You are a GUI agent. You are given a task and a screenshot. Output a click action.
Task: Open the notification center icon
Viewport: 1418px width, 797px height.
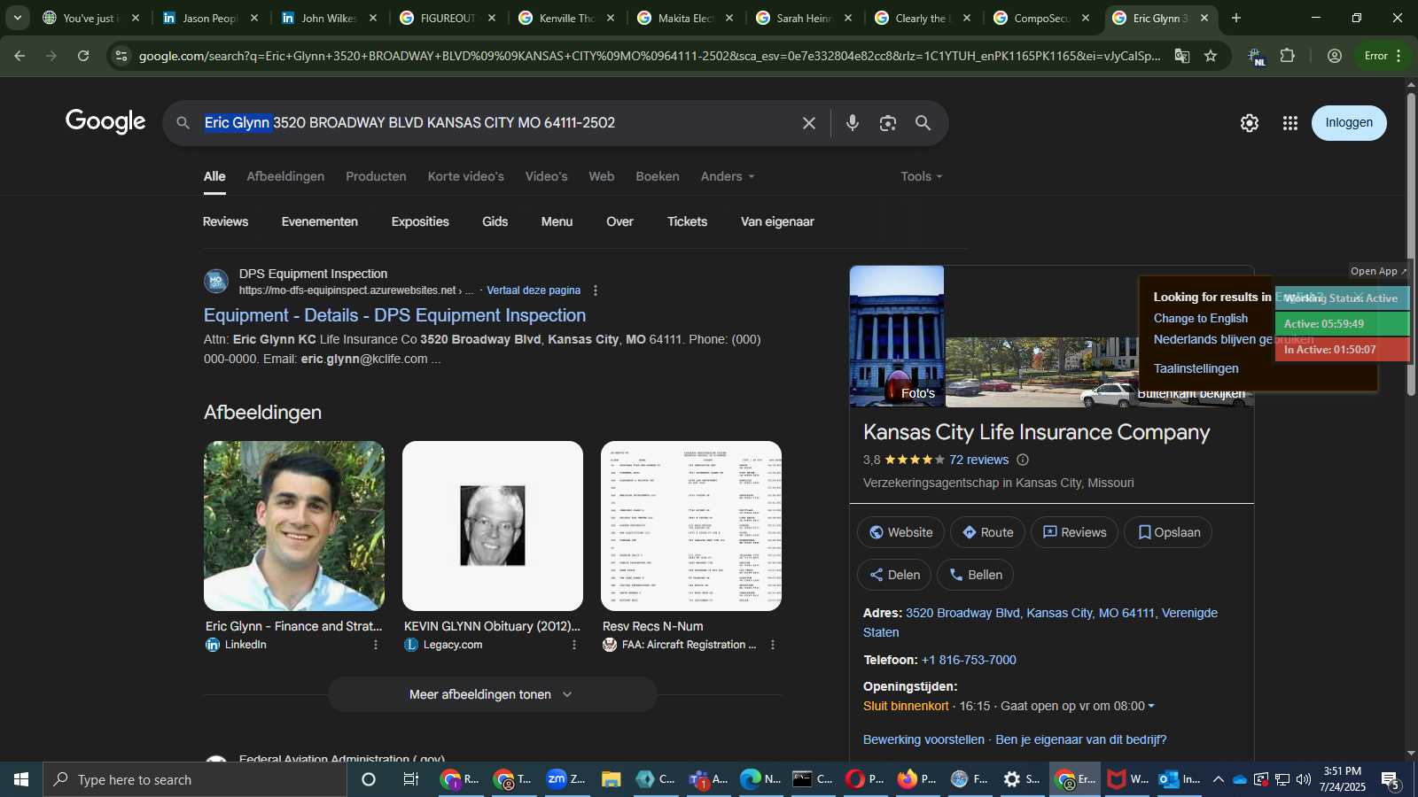[x=1391, y=780]
